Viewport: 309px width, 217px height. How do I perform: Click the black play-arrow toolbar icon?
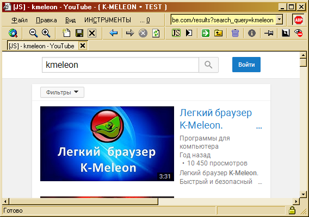coord(189,33)
